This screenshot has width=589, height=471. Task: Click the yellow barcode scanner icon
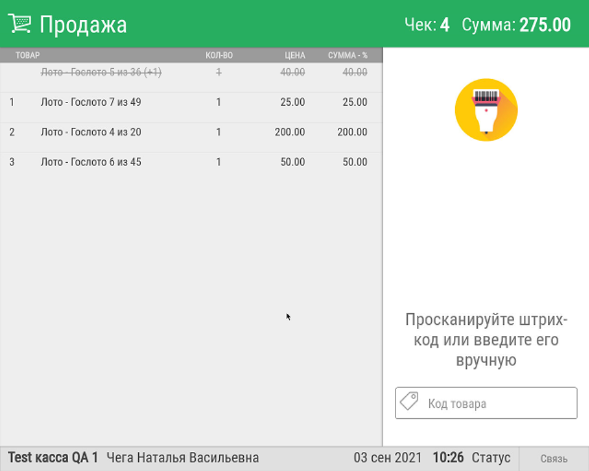486,110
